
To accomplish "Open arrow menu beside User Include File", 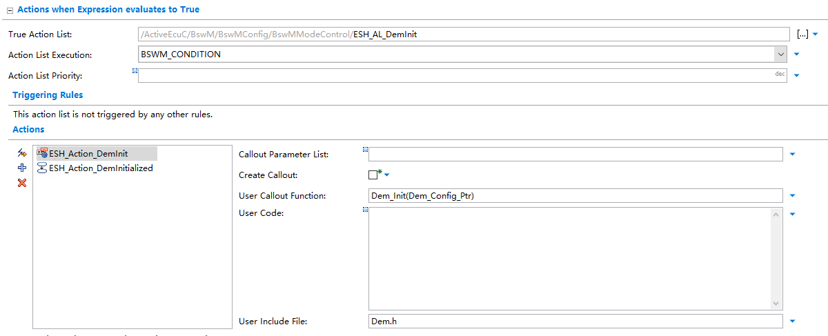I will click(x=792, y=321).
